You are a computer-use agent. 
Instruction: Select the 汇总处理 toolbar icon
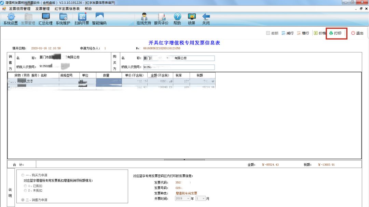(x=45, y=19)
